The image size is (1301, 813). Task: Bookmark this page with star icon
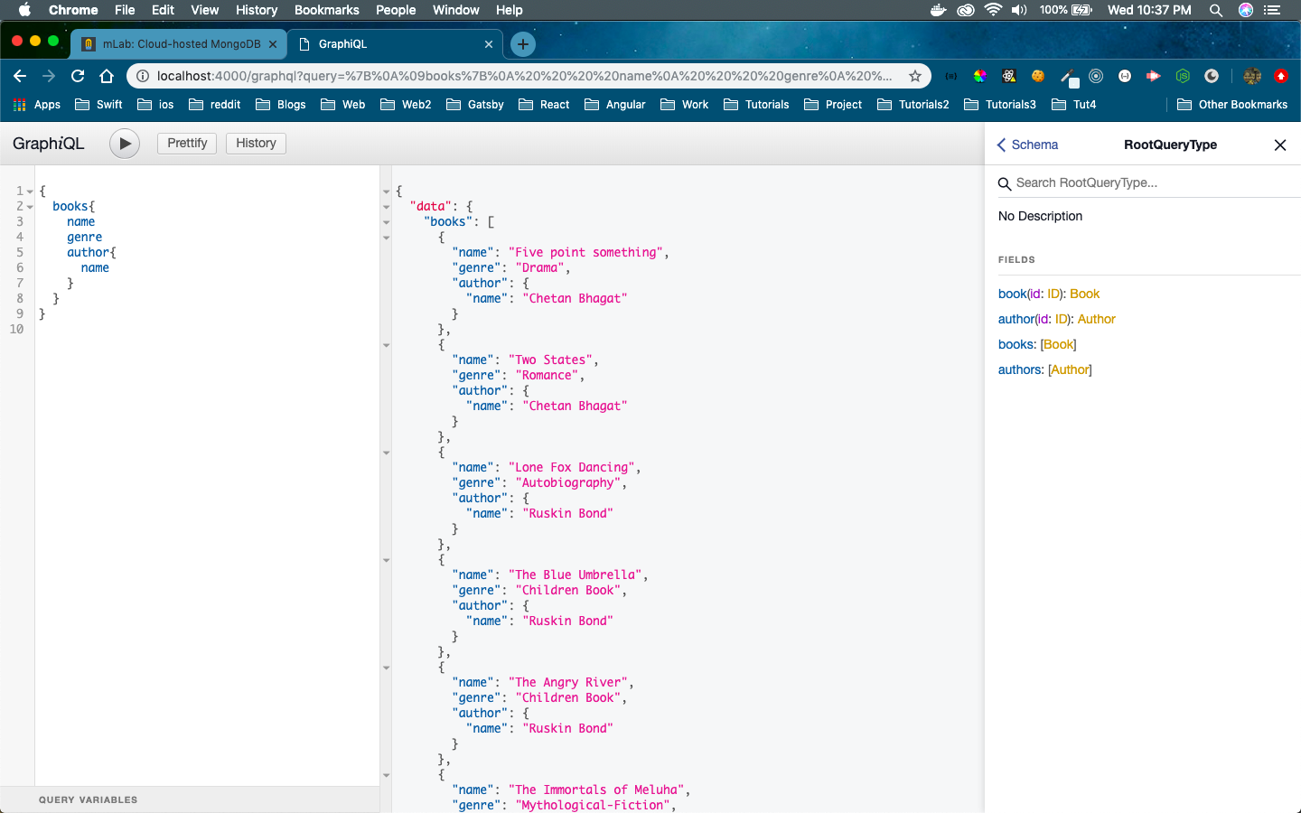tap(915, 76)
